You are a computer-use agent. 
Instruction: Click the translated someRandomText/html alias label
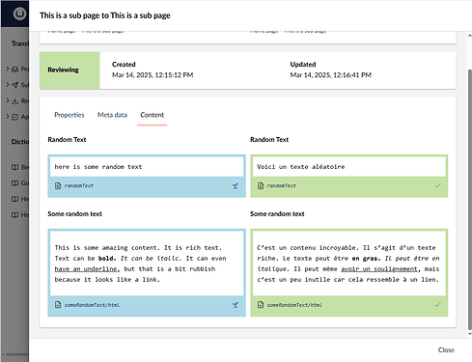(294, 305)
